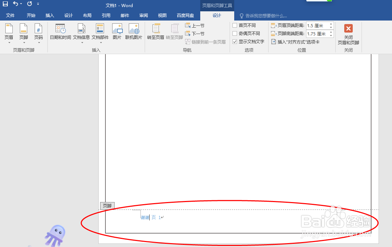Open the Undo history dropdown arrow
Image resolution: width=392 pixels, height=247 pixels.
click(x=21, y=4)
